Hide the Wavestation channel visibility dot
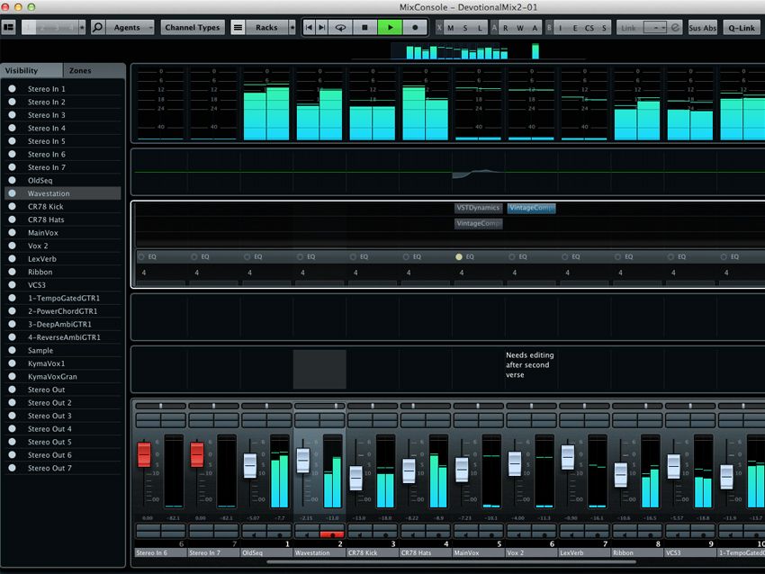 coord(10,193)
